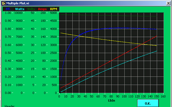Click 2500 on the RPM scale
Viewport: 172px width, 107px height.
53,53
